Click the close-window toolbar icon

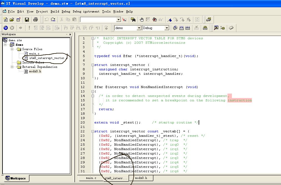pos(18,19)
